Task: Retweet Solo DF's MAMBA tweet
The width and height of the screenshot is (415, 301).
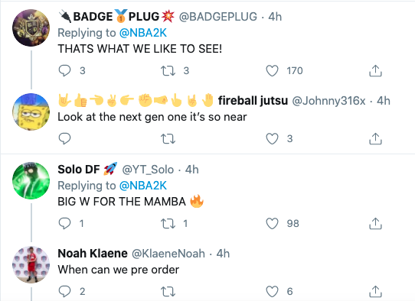Action: pyautogui.click(x=168, y=223)
